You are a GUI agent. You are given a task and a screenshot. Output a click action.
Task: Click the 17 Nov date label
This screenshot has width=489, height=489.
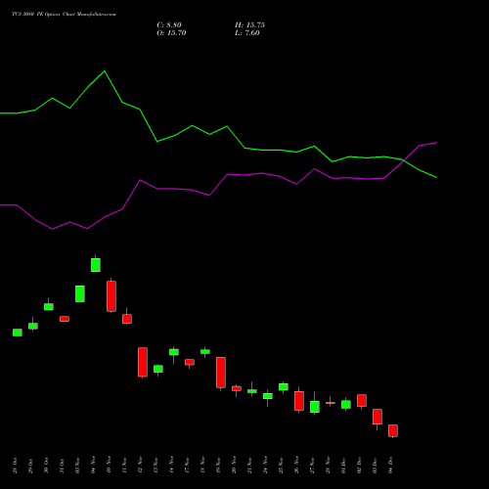[x=187, y=466]
